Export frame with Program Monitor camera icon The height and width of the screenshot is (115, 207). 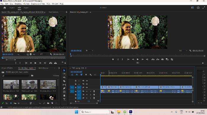coord(162,59)
